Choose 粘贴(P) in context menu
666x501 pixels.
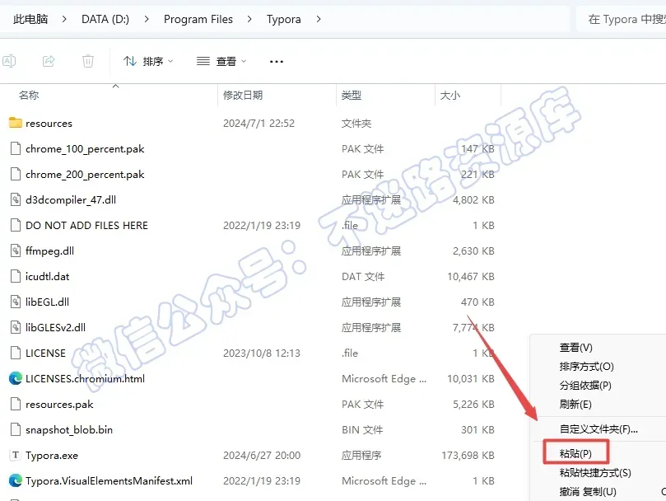(575, 453)
